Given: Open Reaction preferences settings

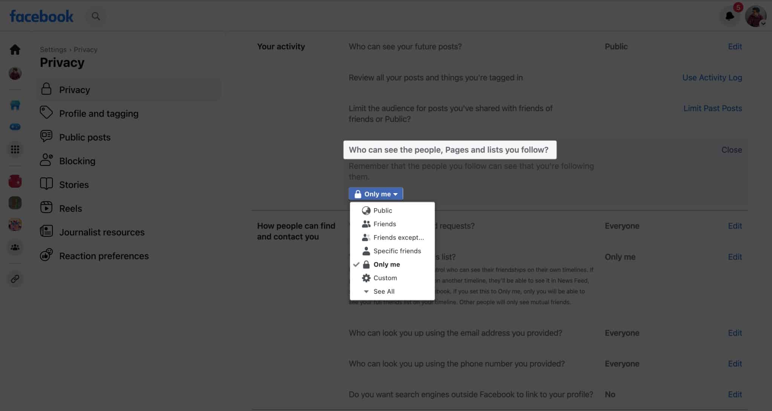Looking at the screenshot, I should tap(104, 256).
